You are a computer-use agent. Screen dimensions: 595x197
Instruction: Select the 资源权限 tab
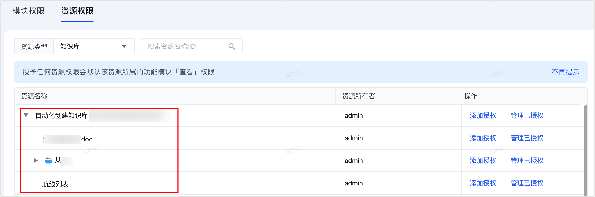77,11
